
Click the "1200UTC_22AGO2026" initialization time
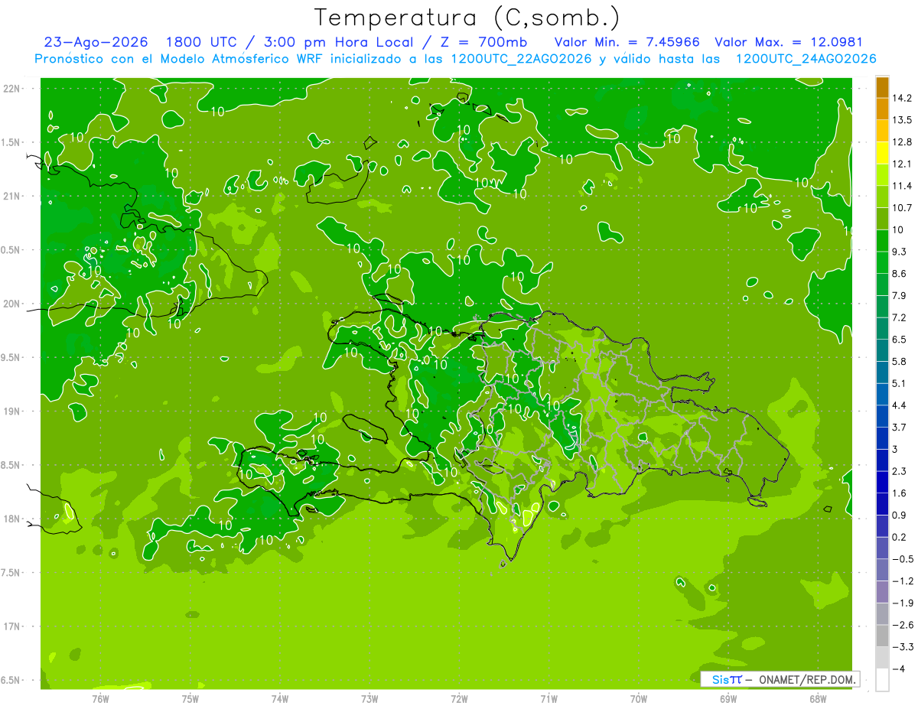(523, 59)
